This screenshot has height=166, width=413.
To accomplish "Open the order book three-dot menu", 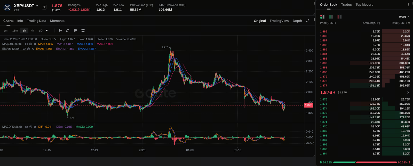I will tap(408, 5).
